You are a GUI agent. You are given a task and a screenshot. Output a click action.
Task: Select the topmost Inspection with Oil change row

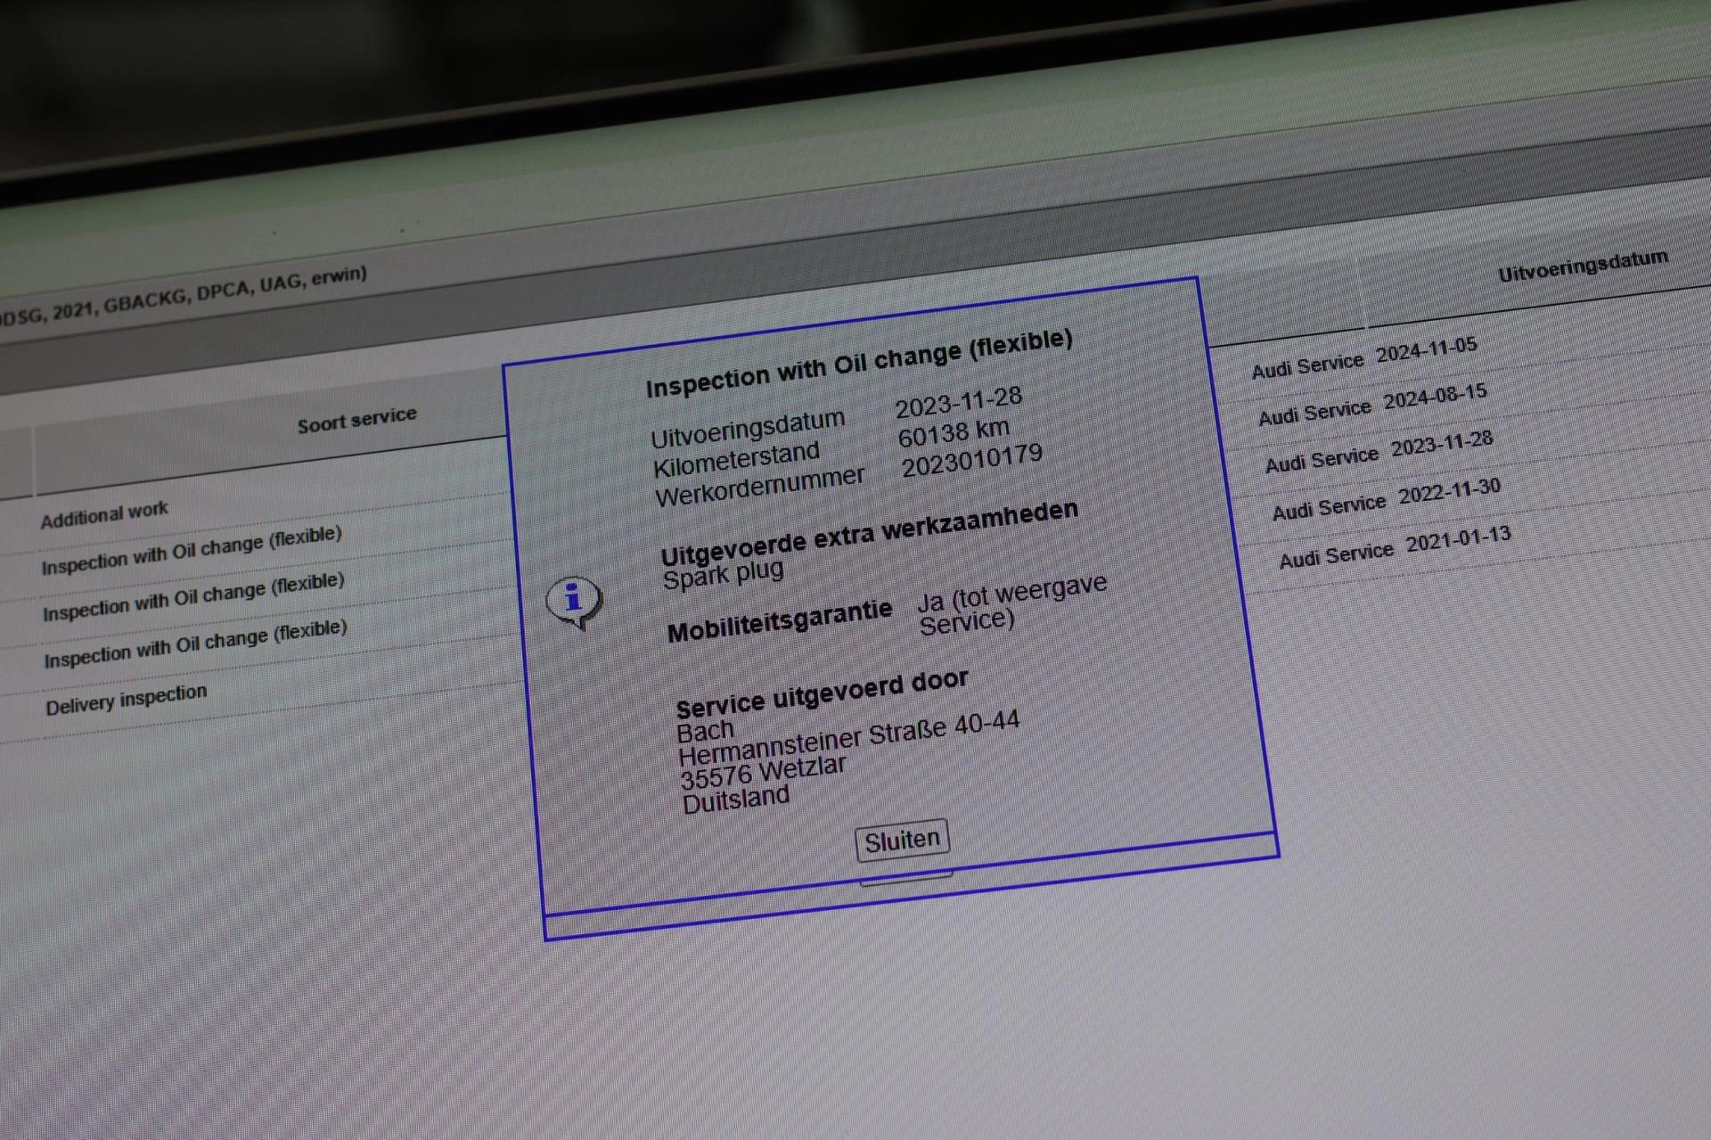click(192, 550)
